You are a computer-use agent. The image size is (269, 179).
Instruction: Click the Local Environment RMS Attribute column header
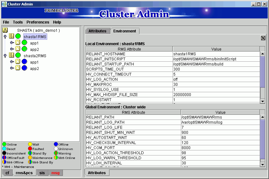pyautogui.click(x=129, y=49)
